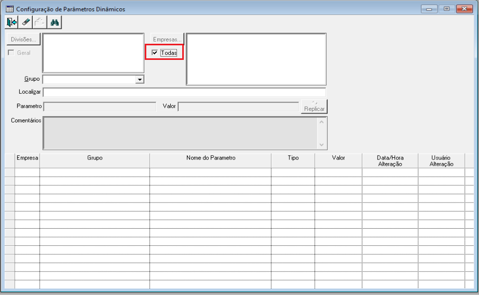Click the divisions list box
This screenshot has height=299, width=479.
[x=93, y=53]
